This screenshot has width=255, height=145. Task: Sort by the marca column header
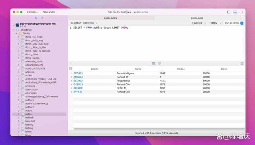click(138, 69)
